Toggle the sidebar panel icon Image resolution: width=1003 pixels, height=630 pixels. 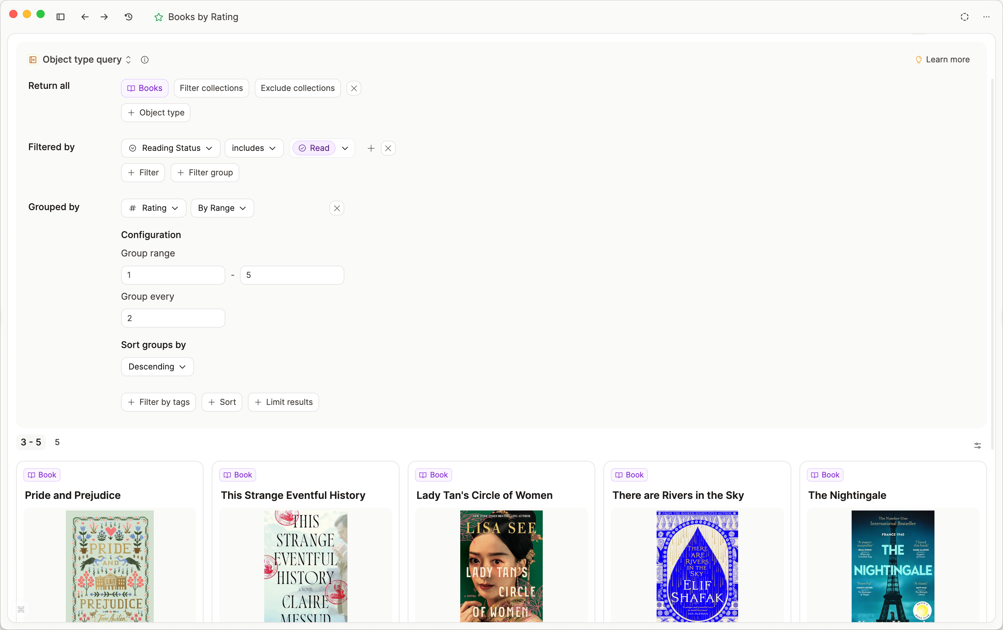click(60, 17)
